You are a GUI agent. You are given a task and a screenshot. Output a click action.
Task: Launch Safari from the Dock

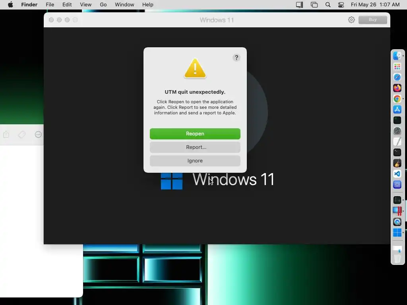pos(397,77)
